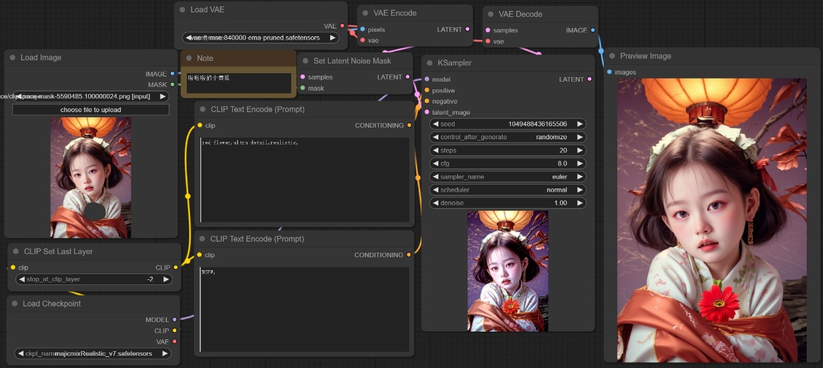Open the ckpt_name dropdown for majicmixRealistic_v7

pyautogui.click(x=93, y=354)
